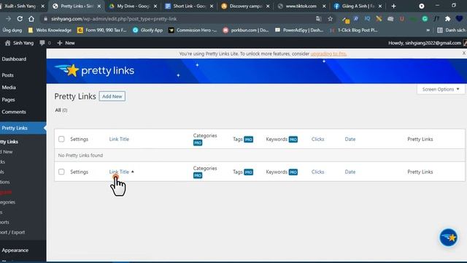This screenshot has height=263, width=467.
Task: Open Comments in the sidebar
Action: point(14,112)
